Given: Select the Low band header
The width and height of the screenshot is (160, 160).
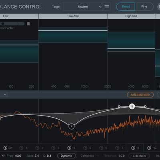Looking at the screenshot, I should [x=19, y=16].
